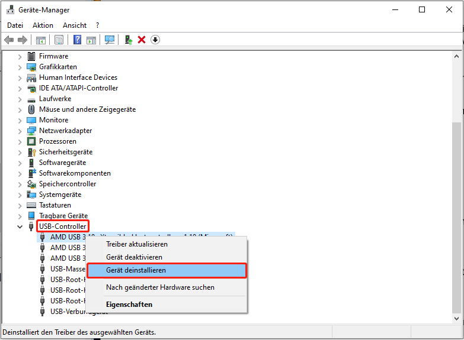Select the Softwaregeräte category
The height and width of the screenshot is (340, 464).
[x=62, y=163]
